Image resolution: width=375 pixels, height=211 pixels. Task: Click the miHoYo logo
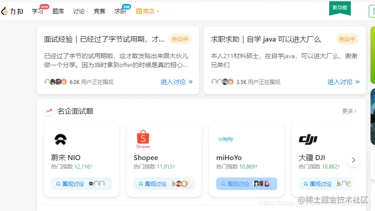pyautogui.click(x=226, y=139)
